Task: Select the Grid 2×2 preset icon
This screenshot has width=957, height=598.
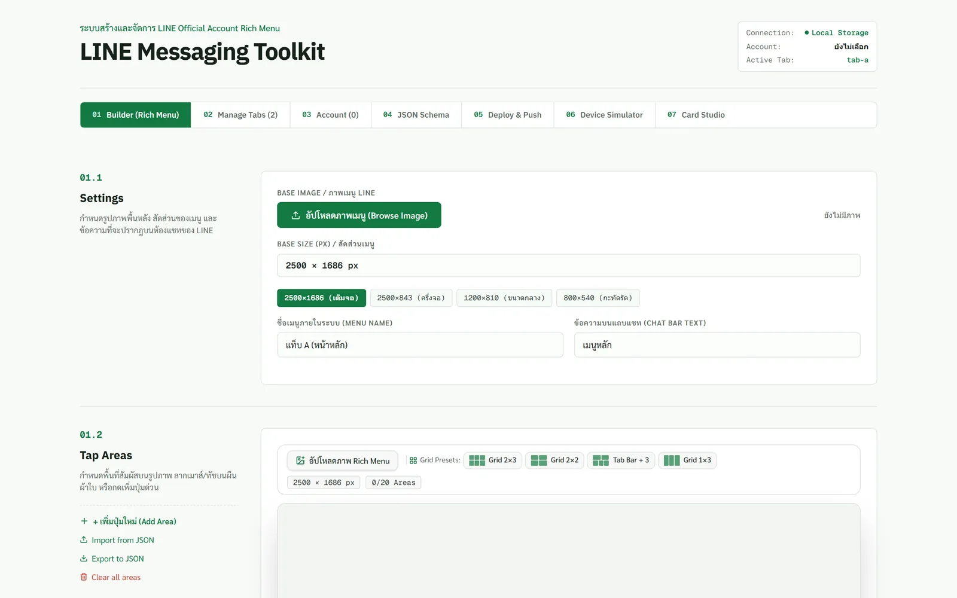Action: pyautogui.click(x=539, y=460)
